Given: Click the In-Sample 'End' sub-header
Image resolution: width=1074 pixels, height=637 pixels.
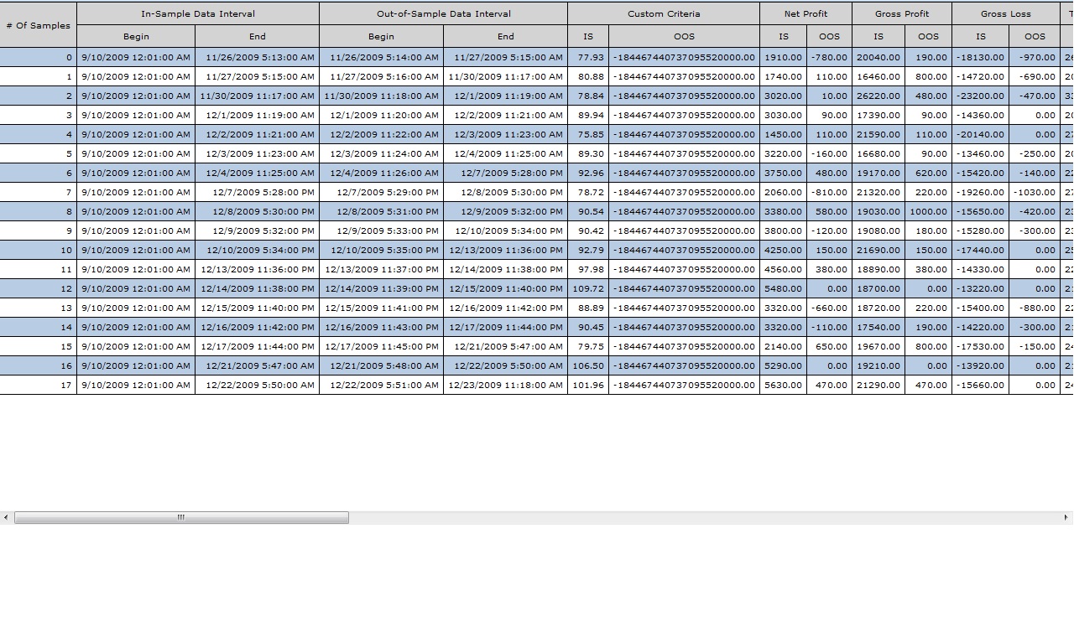Looking at the screenshot, I should coord(257,36).
